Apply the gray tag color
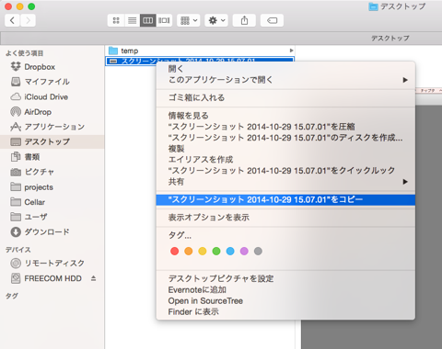Screen dimensions: 442x349 coord(258,252)
